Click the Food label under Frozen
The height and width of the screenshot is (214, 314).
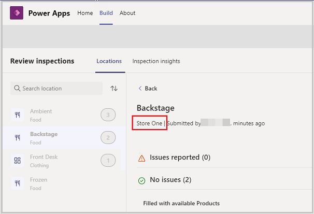[x=36, y=188]
